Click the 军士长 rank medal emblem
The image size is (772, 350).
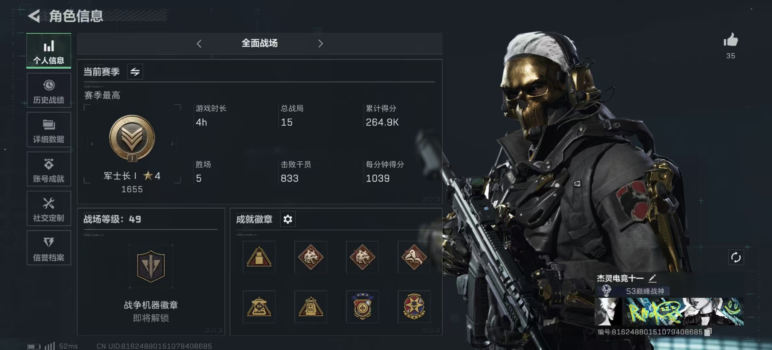[x=132, y=138]
